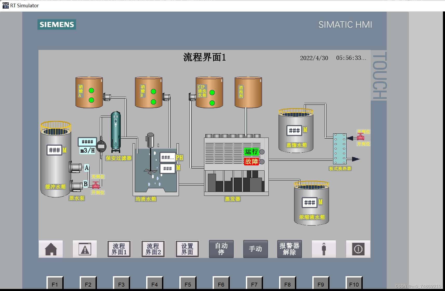Click the 板式换热器 plate heat exchanger
Image resolution: width=445 pixels, height=291 pixels.
pos(340,149)
